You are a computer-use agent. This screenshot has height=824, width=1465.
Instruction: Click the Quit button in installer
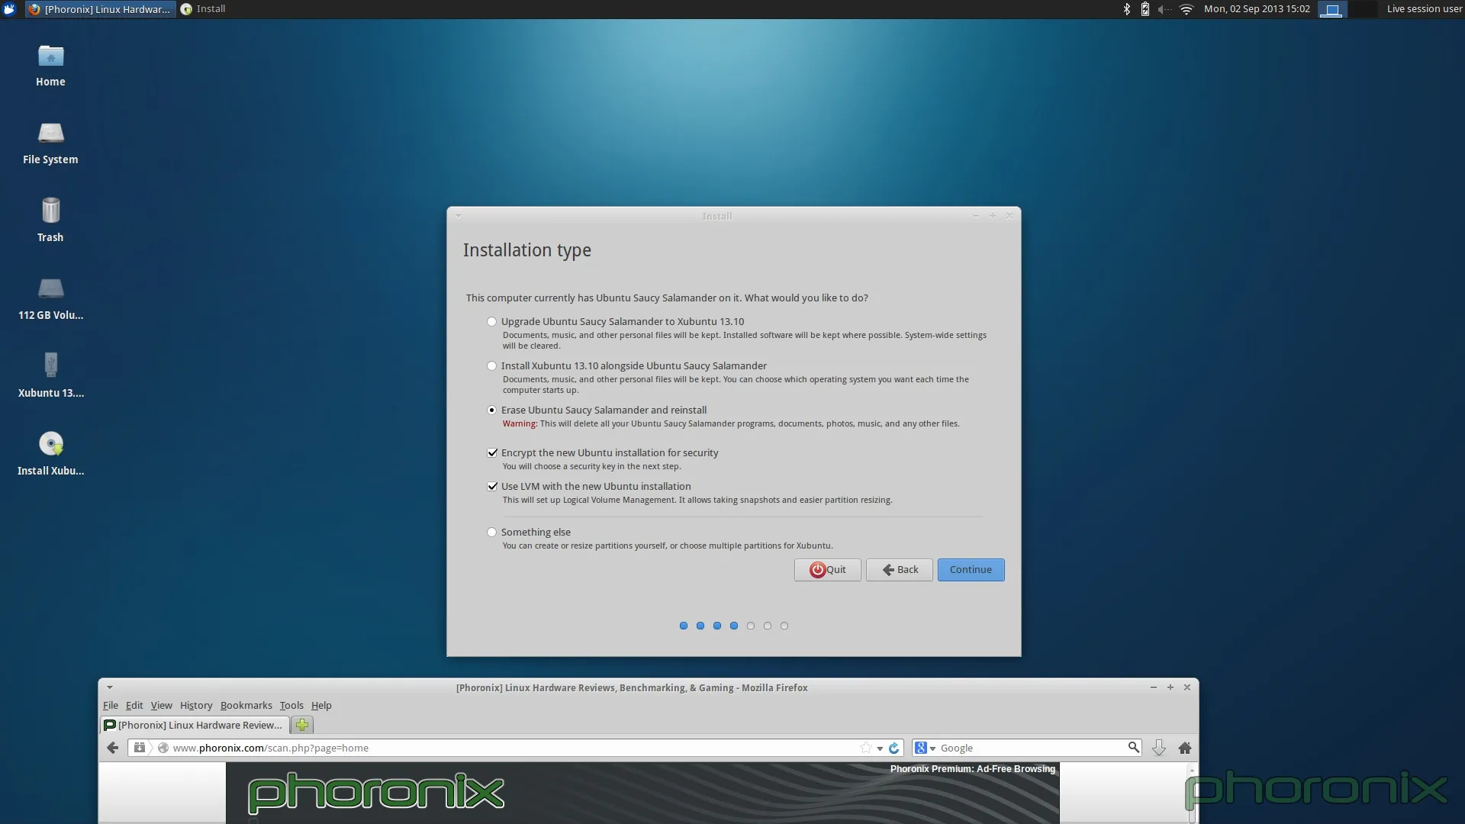(x=827, y=570)
